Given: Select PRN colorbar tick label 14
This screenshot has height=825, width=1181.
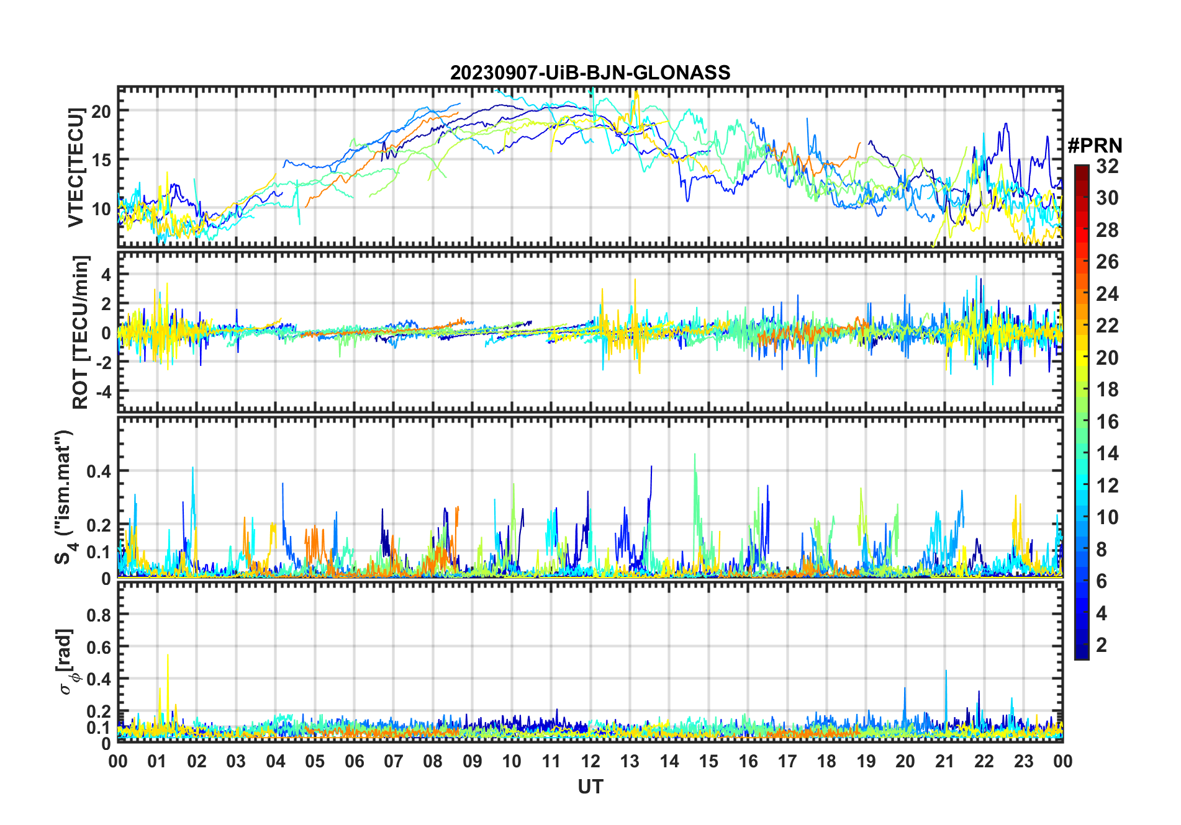Looking at the screenshot, I should pos(1107,453).
